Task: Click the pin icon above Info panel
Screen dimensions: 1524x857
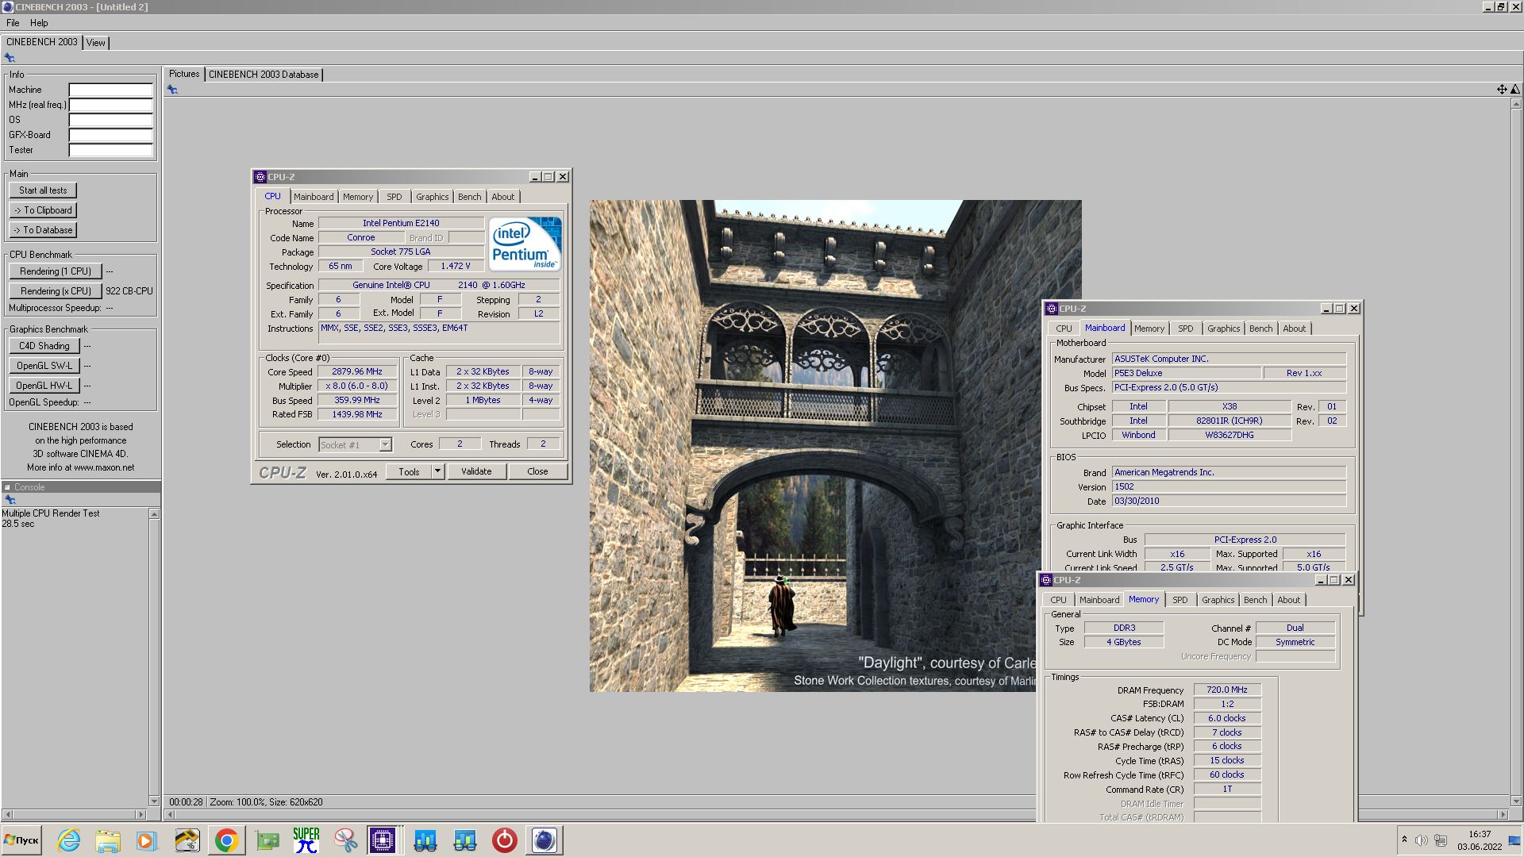Action: [x=10, y=58]
